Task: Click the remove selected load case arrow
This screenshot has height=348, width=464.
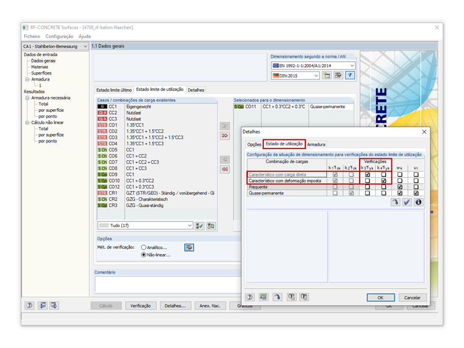Action: click(x=225, y=160)
